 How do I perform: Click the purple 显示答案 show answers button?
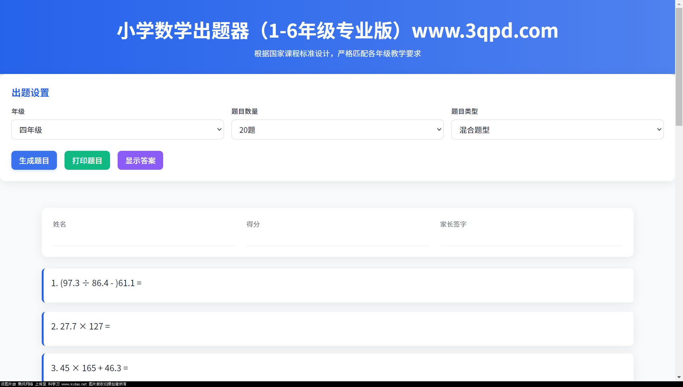(140, 160)
